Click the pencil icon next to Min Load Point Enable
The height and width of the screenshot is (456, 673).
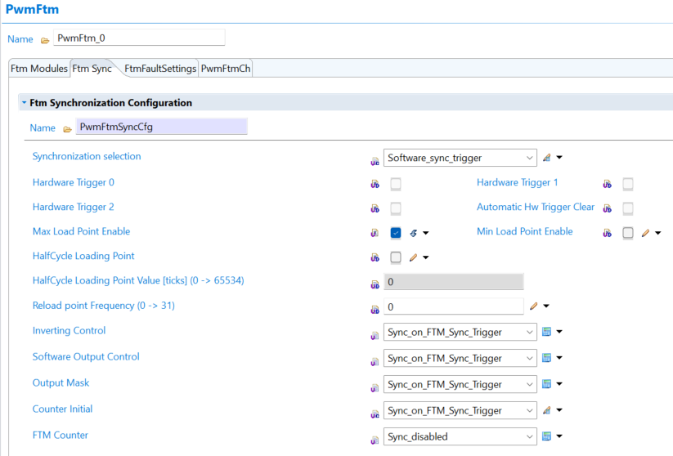click(x=645, y=233)
